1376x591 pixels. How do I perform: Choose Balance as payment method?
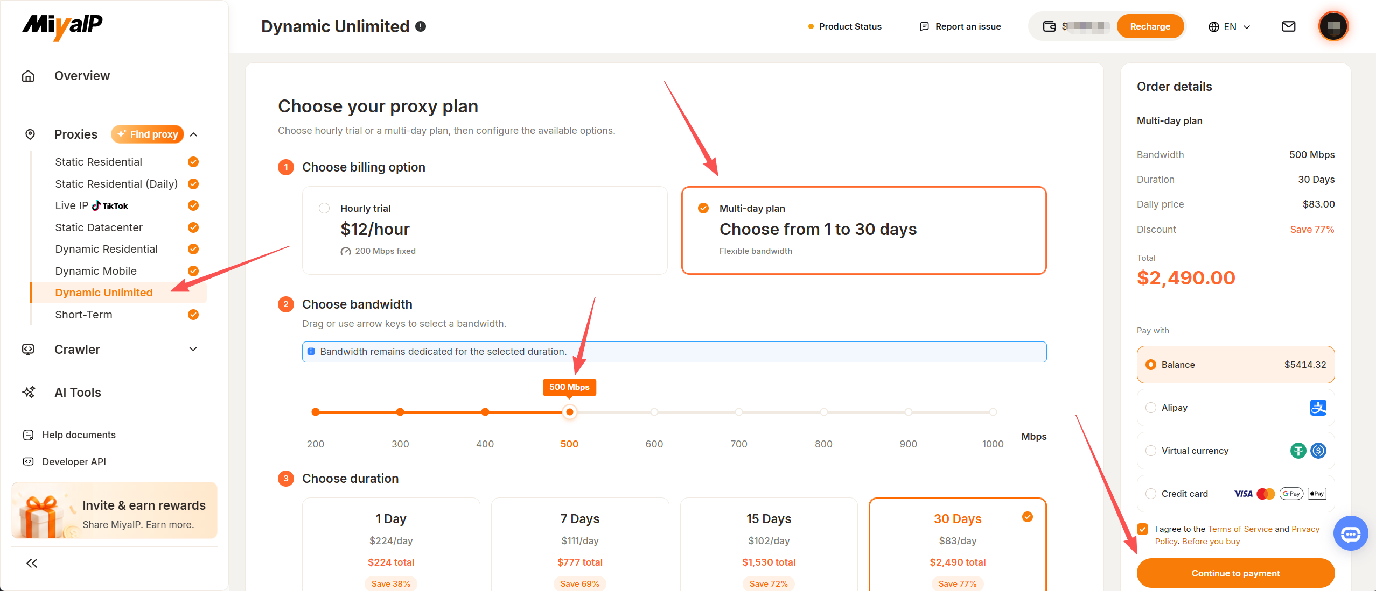(1235, 365)
